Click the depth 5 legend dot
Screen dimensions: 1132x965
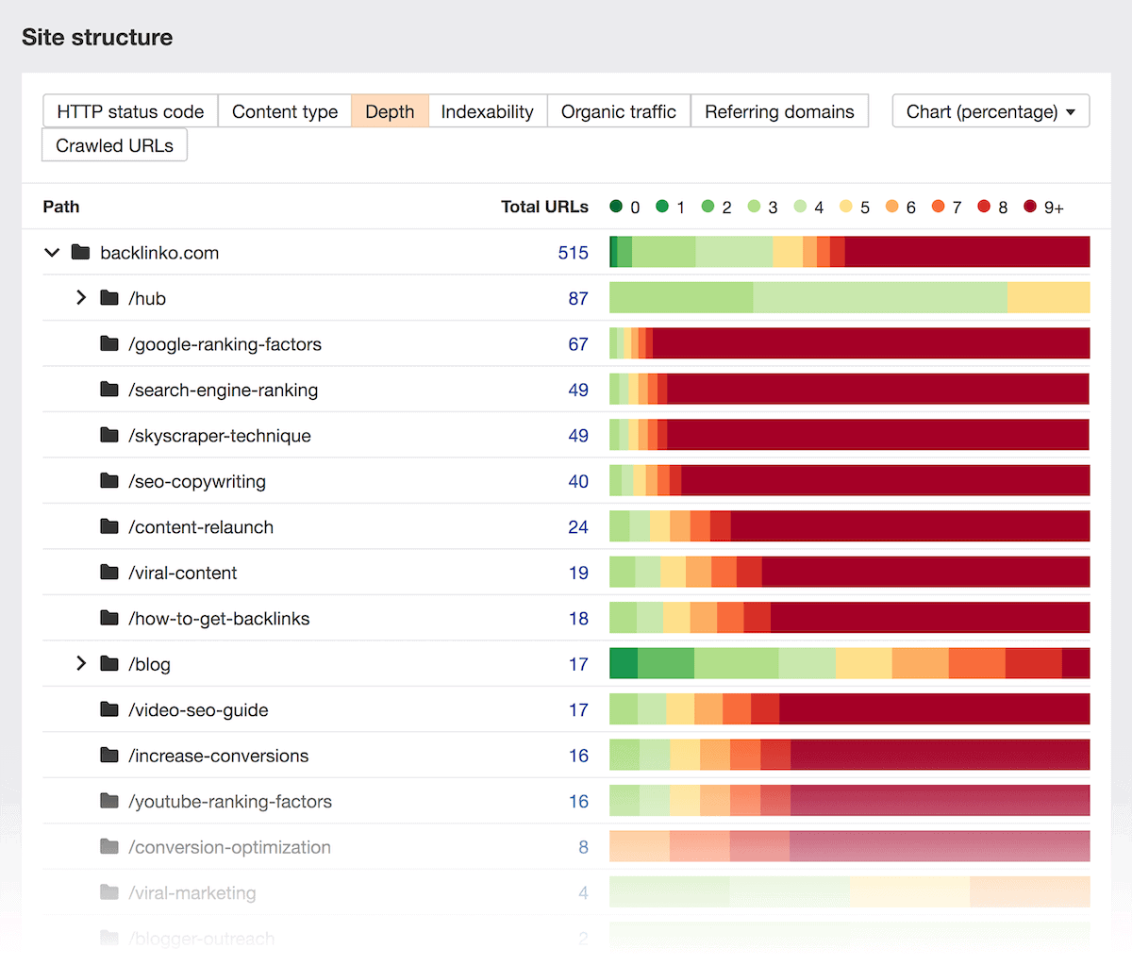846,206
